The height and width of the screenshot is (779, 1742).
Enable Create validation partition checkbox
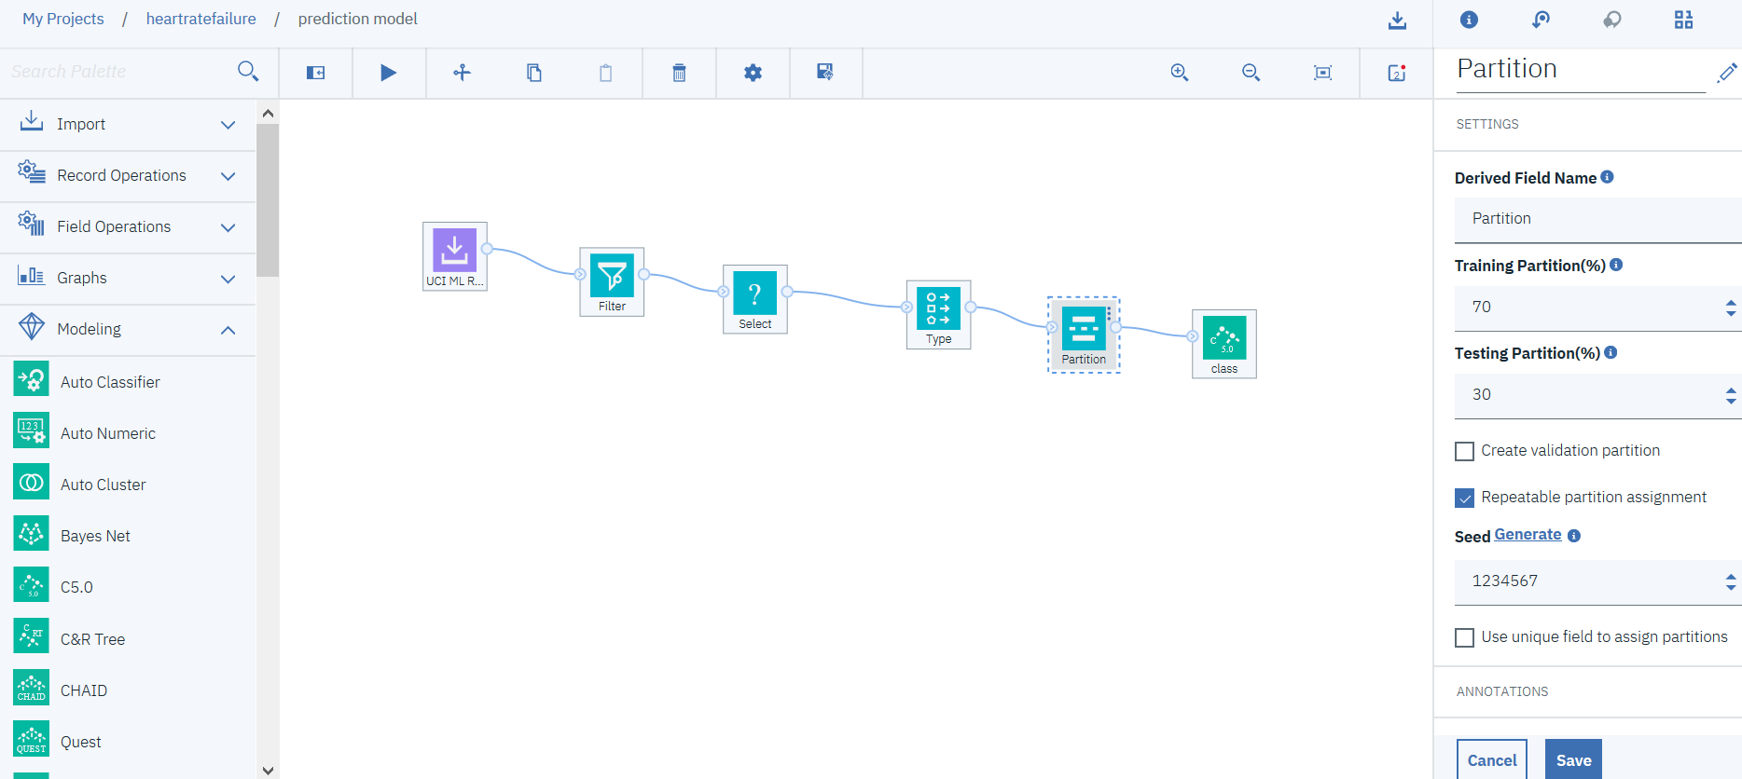1465,451
